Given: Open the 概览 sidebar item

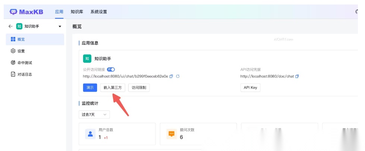Looking at the screenshot, I should (x=35, y=39).
